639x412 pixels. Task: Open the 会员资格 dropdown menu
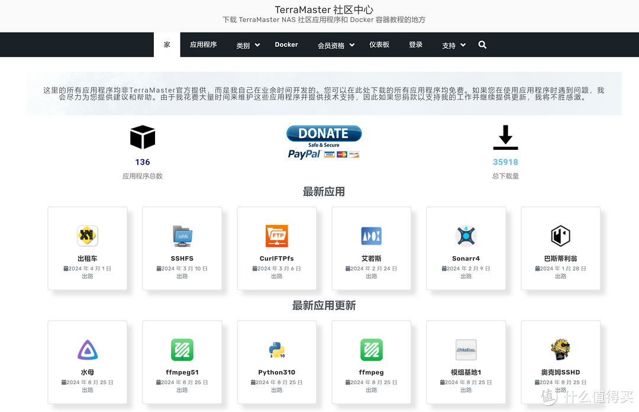tap(335, 44)
